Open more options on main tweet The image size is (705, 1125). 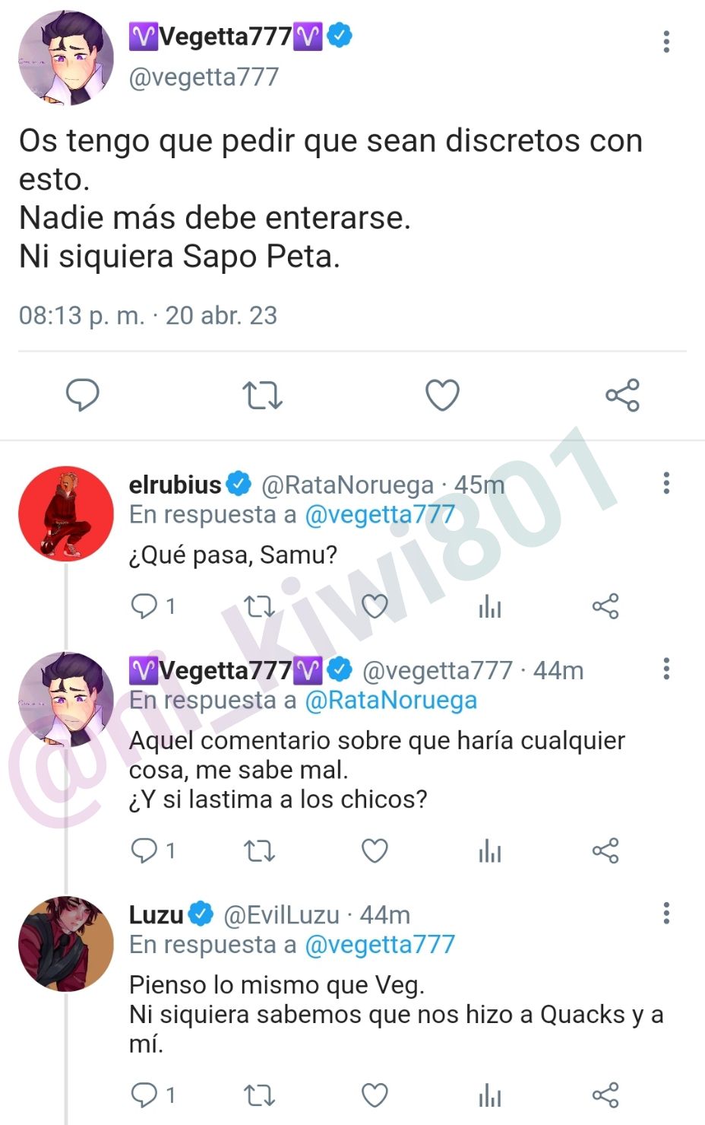coord(666,41)
